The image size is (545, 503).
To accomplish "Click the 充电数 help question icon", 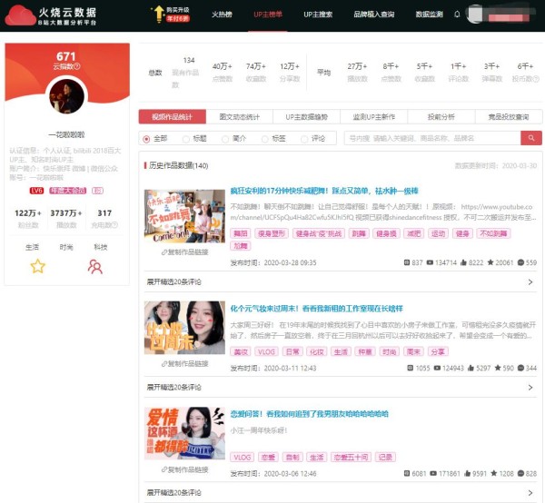I will [114, 225].
